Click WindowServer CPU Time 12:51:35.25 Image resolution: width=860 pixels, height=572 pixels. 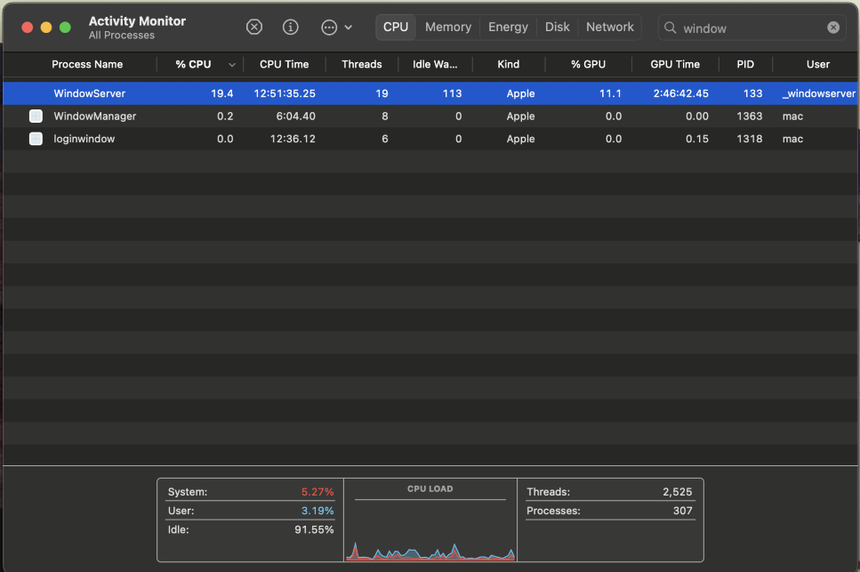(x=284, y=93)
